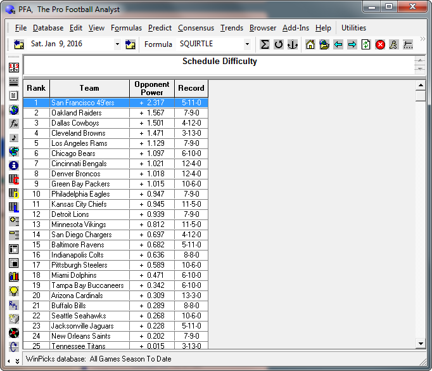Click the globe with cyan arrows icon
Viewport: 432px width, 371px height.
coord(14,151)
